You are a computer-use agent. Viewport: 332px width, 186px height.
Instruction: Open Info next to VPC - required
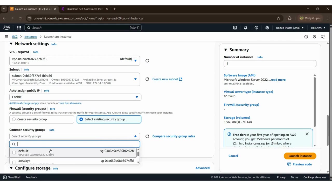click(x=36, y=52)
